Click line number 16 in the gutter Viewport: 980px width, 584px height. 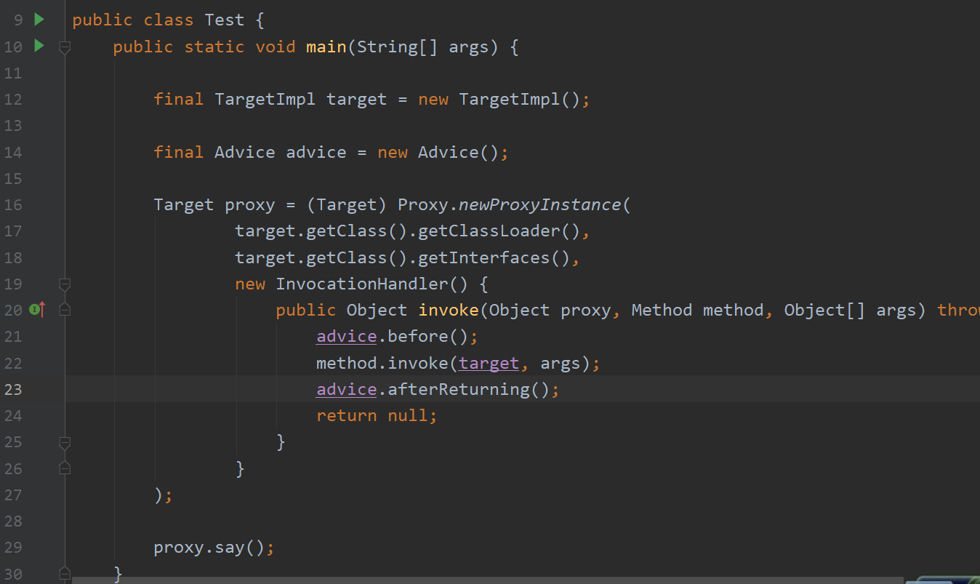pos(13,205)
